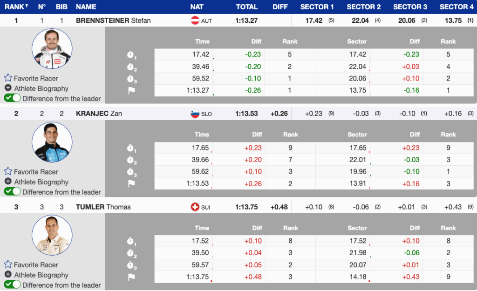Click the plus icon beside Brennsteiner's Athlete Biography

coord(8,88)
